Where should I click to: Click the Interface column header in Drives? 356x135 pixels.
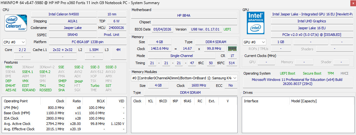(266, 101)
